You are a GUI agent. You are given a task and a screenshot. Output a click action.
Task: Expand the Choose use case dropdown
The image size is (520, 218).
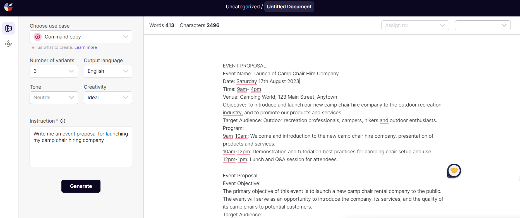81,37
